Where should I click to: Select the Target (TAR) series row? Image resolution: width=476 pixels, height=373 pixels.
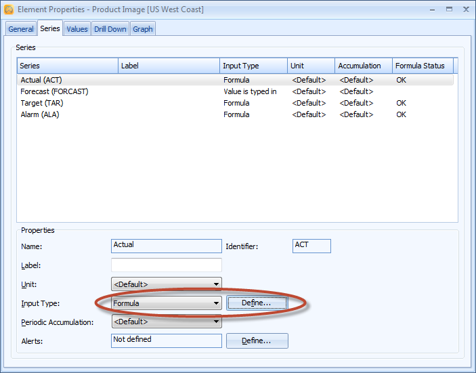pyautogui.click(x=40, y=103)
